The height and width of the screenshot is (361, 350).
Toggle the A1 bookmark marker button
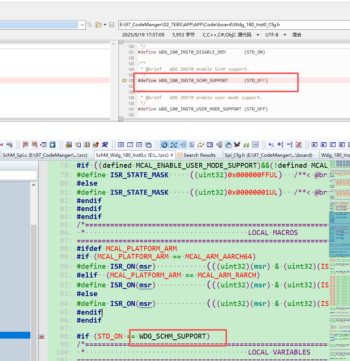pyautogui.click(x=314, y=145)
